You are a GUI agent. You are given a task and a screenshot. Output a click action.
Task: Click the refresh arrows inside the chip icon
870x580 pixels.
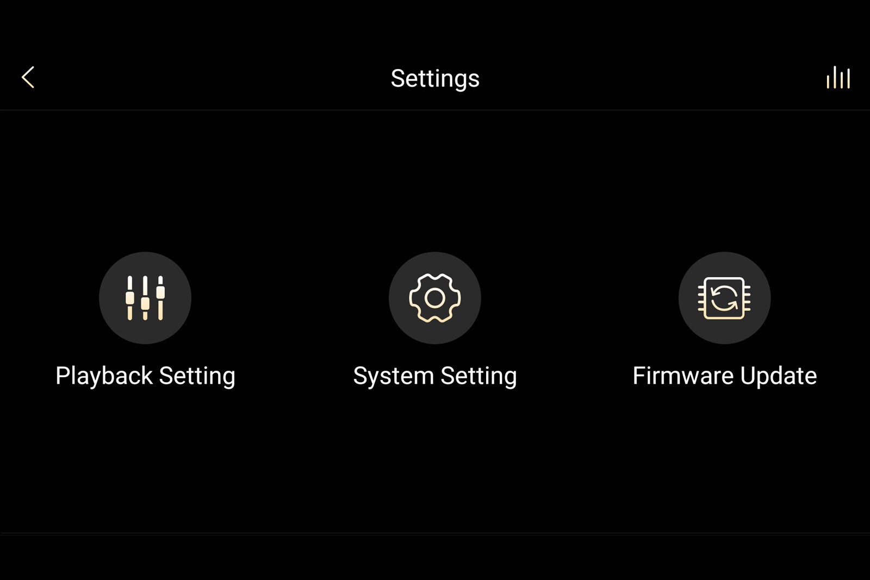(x=724, y=298)
